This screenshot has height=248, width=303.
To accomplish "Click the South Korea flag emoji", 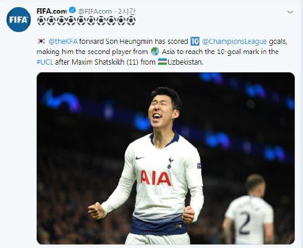I will [x=41, y=41].
